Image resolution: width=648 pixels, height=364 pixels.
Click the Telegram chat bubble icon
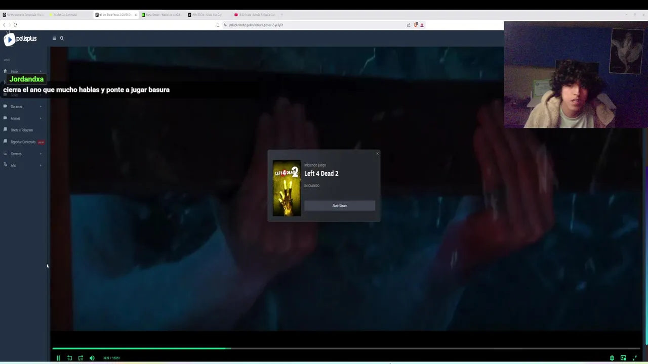coord(5,129)
